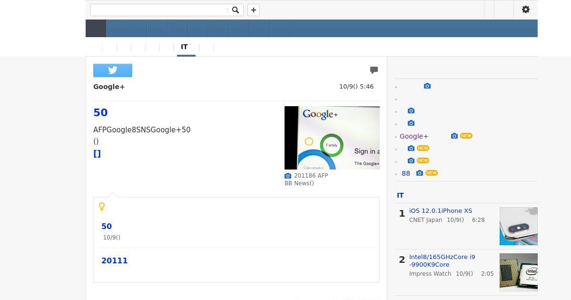View the Google+ sign-in screenshot image
The width and height of the screenshot is (571, 300).
click(x=332, y=138)
